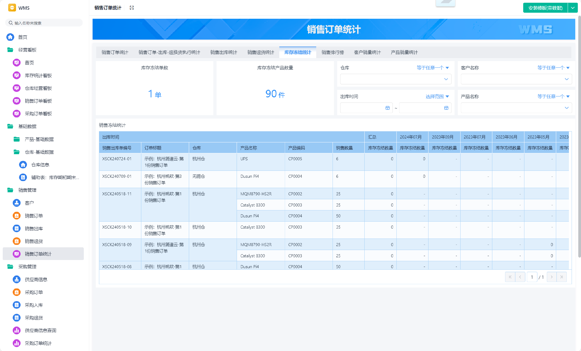Collapse the 经营看板 folder
The width and height of the screenshot is (581, 351).
[x=10, y=50]
